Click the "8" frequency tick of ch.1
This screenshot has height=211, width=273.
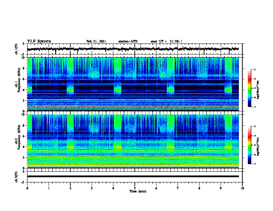pos(24,68)
